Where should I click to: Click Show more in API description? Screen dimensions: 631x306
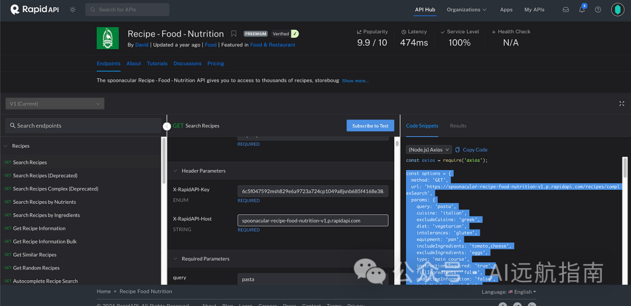tap(355, 81)
